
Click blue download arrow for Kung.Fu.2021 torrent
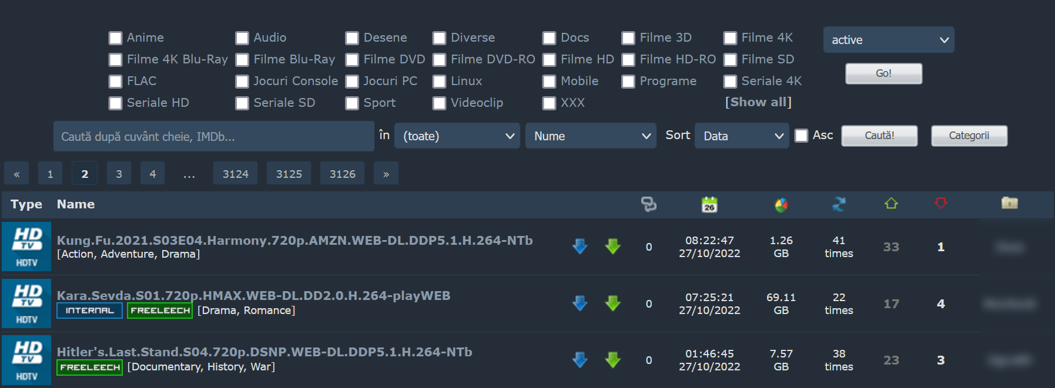point(580,247)
